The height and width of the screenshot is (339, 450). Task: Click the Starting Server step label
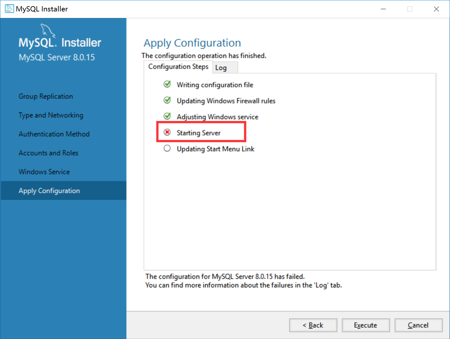[198, 133]
